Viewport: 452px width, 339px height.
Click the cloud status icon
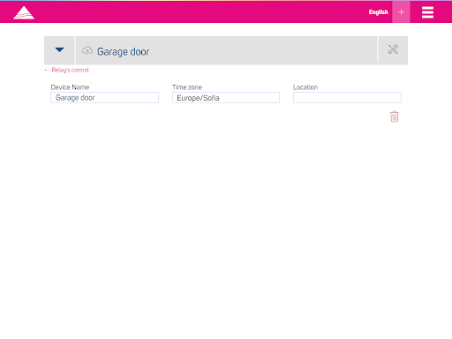[87, 50]
